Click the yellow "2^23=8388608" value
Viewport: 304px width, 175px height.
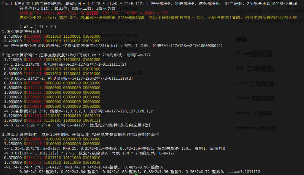(131, 17)
